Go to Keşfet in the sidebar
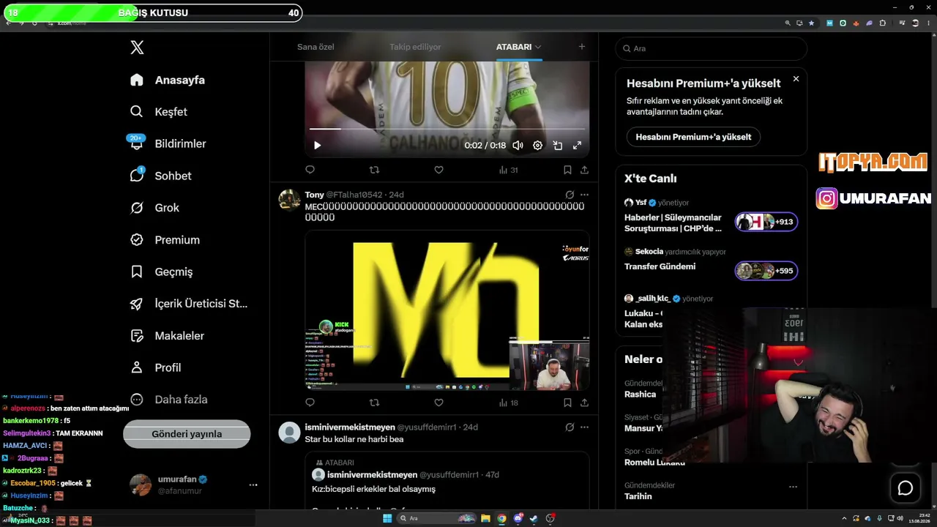This screenshot has height=527, width=937. pos(159,112)
